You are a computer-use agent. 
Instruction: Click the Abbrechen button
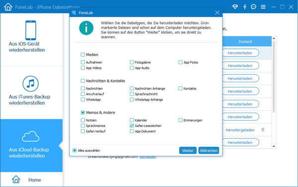point(209,150)
